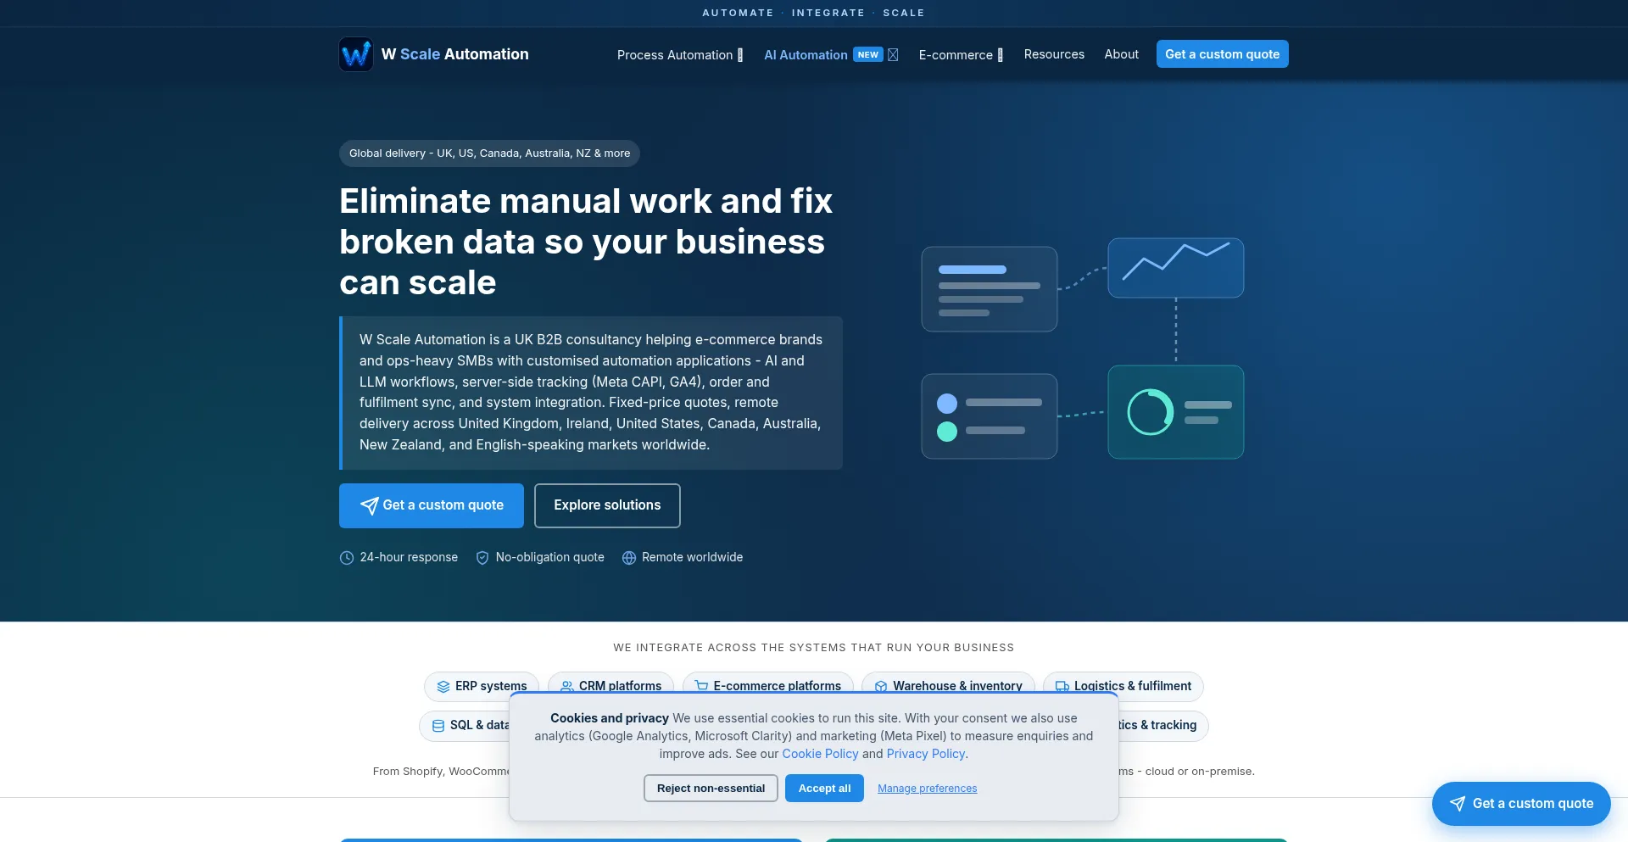Click paper plane icon in hero quote button
The width and height of the screenshot is (1628, 842).
(x=369, y=505)
